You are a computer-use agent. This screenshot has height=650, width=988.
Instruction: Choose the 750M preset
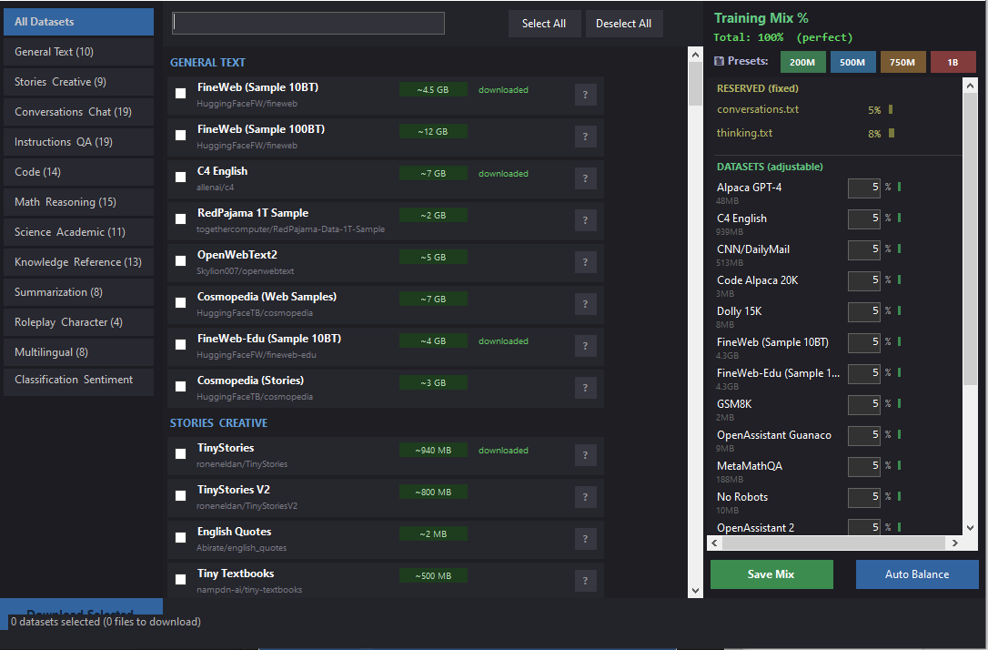click(x=902, y=63)
